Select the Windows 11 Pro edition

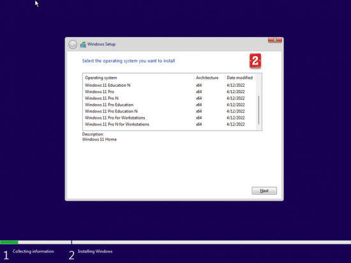point(169,92)
